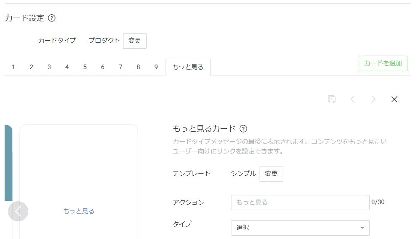
Task: Switch to card tab 1
Action: tap(13, 67)
